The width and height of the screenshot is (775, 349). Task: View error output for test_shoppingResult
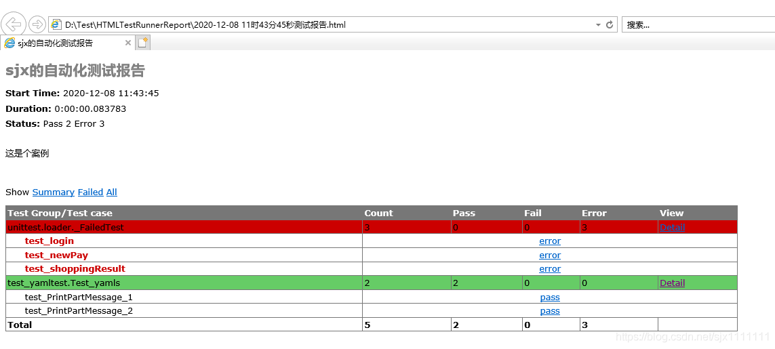pyautogui.click(x=550, y=269)
